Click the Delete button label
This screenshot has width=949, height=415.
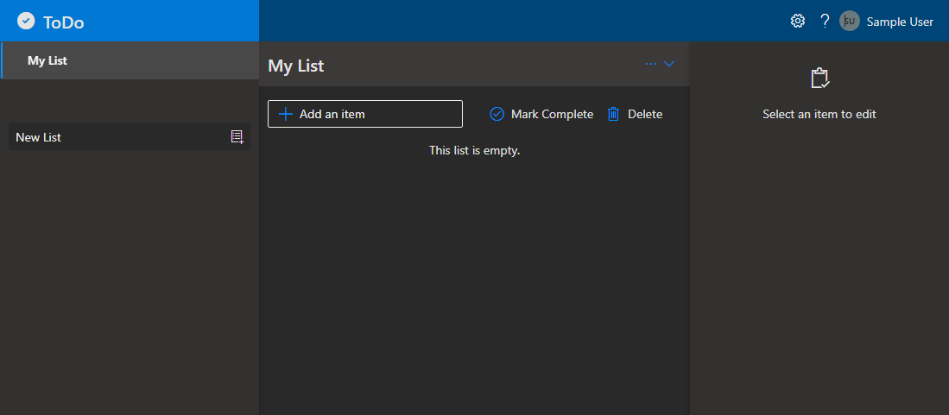click(645, 115)
